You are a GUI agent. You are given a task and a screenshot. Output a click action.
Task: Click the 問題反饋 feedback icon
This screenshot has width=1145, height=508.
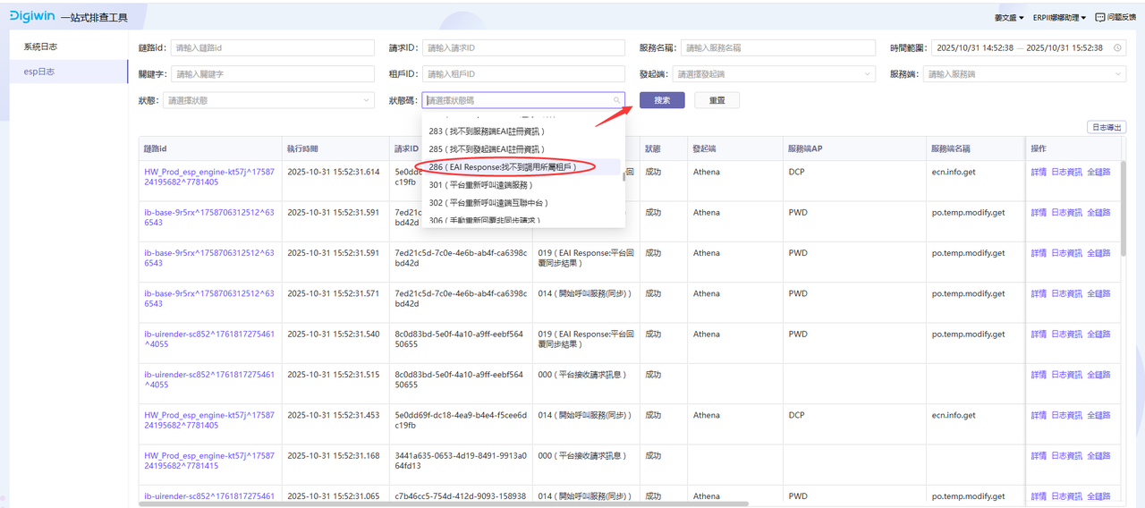coord(1099,17)
